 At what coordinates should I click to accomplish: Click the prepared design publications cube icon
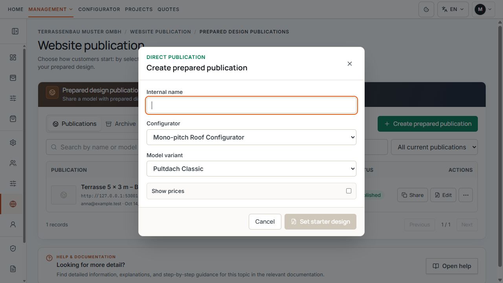click(x=52, y=93)
